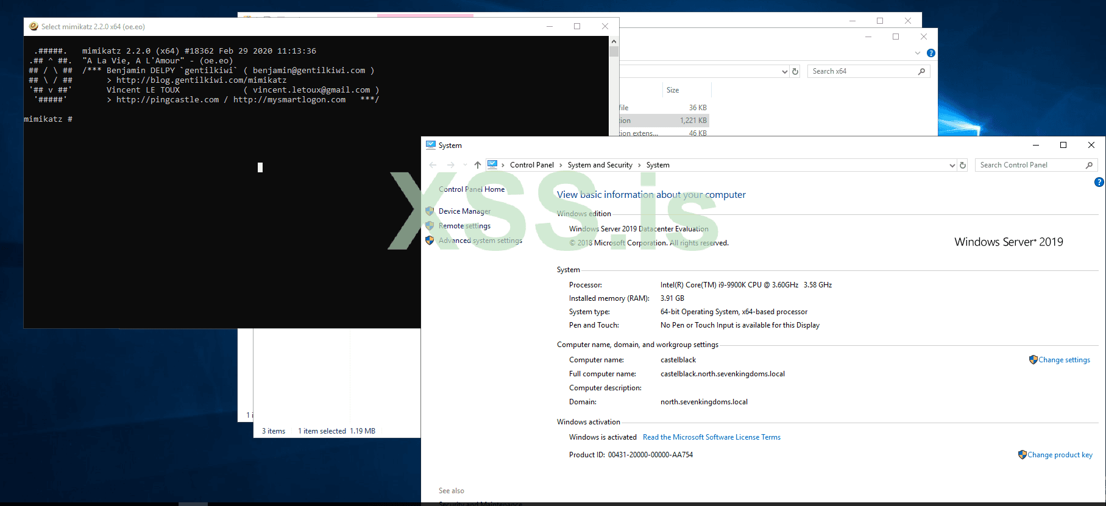Open the Explorer address bar history dropdown
The width and height of the screenshot is (1106, 506).
pos(785,71)
